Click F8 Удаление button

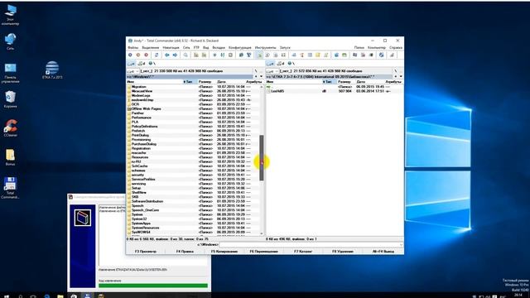[x=342, y=252]
